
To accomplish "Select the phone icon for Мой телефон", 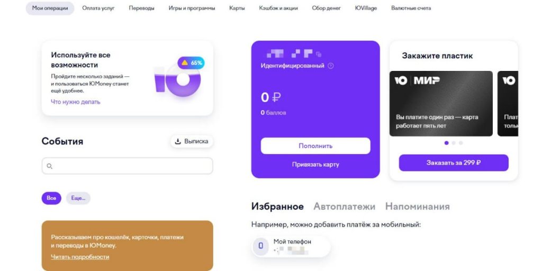I will click(260, 246).
